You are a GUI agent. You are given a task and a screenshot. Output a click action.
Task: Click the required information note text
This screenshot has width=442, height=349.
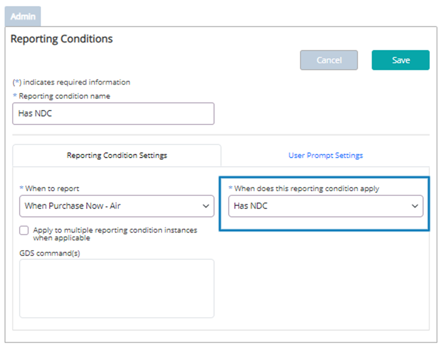pos(71,82)
